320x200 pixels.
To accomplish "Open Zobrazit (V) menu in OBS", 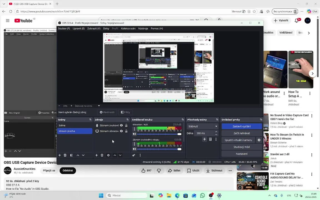I will pyautogui.click(x=94, y=29).
